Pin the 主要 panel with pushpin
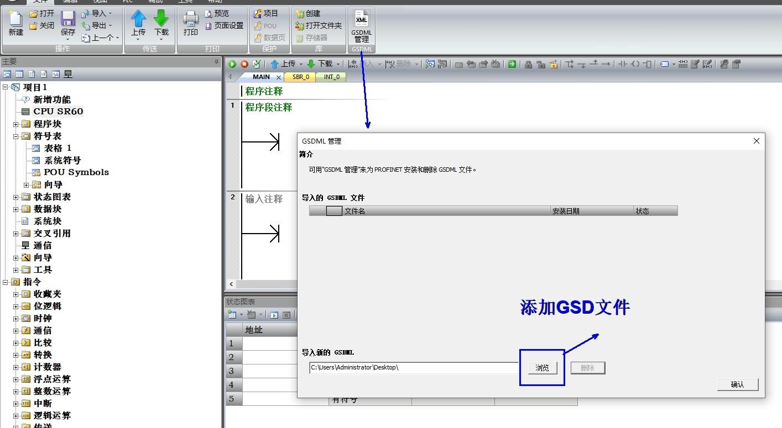The height and width of the screenshot is (428, 782). point(217,62)
